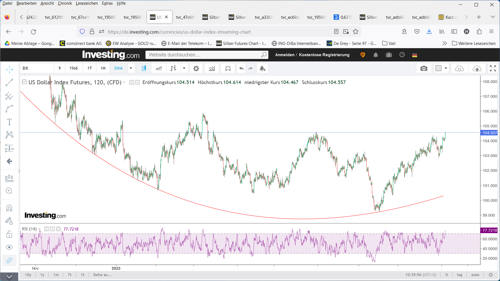Undo the last chart action
Image resolution: width=500 pixels, height=281 pixels.
tap(241, 68)
